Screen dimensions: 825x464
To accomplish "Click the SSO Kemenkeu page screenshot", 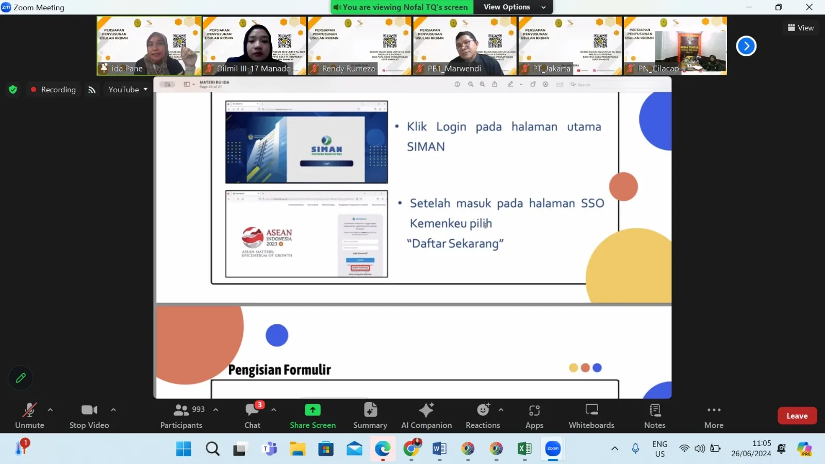I will tap(306, 234).
